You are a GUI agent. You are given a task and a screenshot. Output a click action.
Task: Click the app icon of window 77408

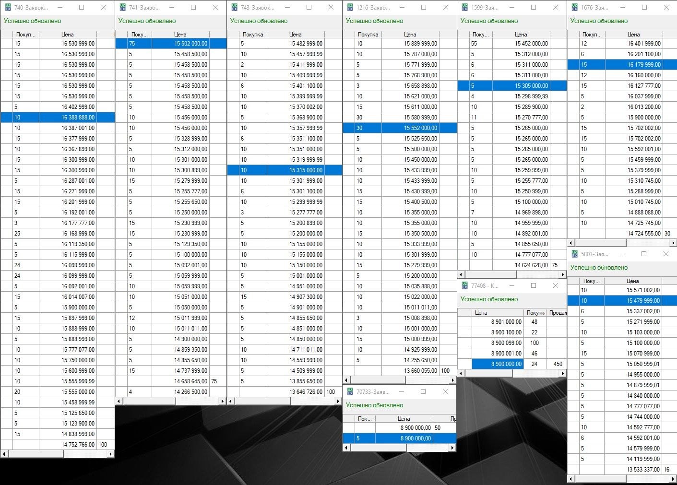pos(464,286)
